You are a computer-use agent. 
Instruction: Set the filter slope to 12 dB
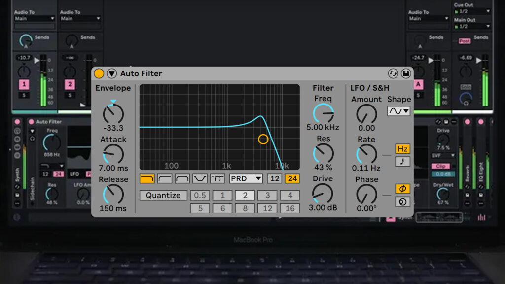click(x=274, y=178)
